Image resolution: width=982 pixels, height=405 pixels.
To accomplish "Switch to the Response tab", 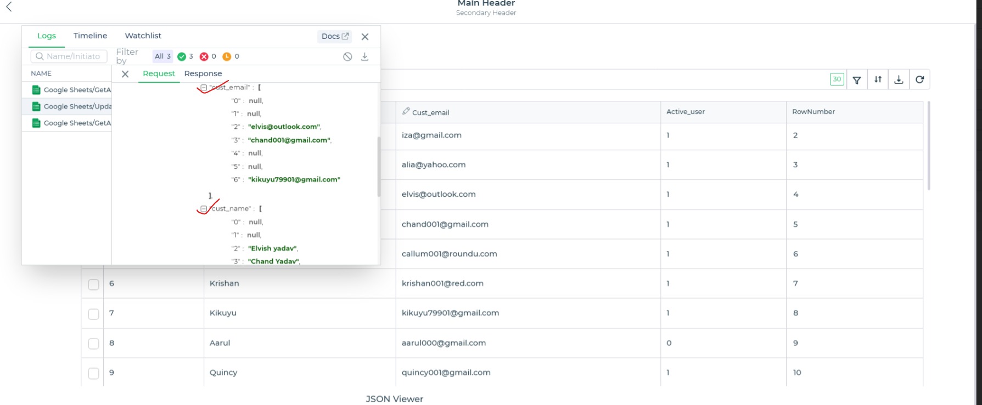I will pos(203,73).
